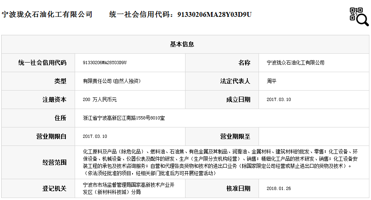Select the 经营范围 description paragraph
The width and height of the screenshot is (371, 200).
pyautogui.click(x=220, y=162)
